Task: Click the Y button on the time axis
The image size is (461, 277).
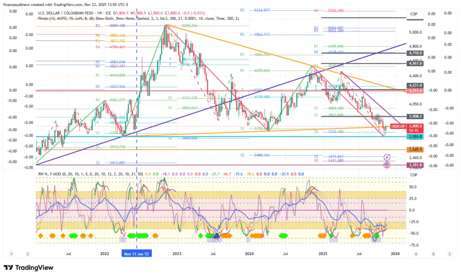Action: pos(11,254)
